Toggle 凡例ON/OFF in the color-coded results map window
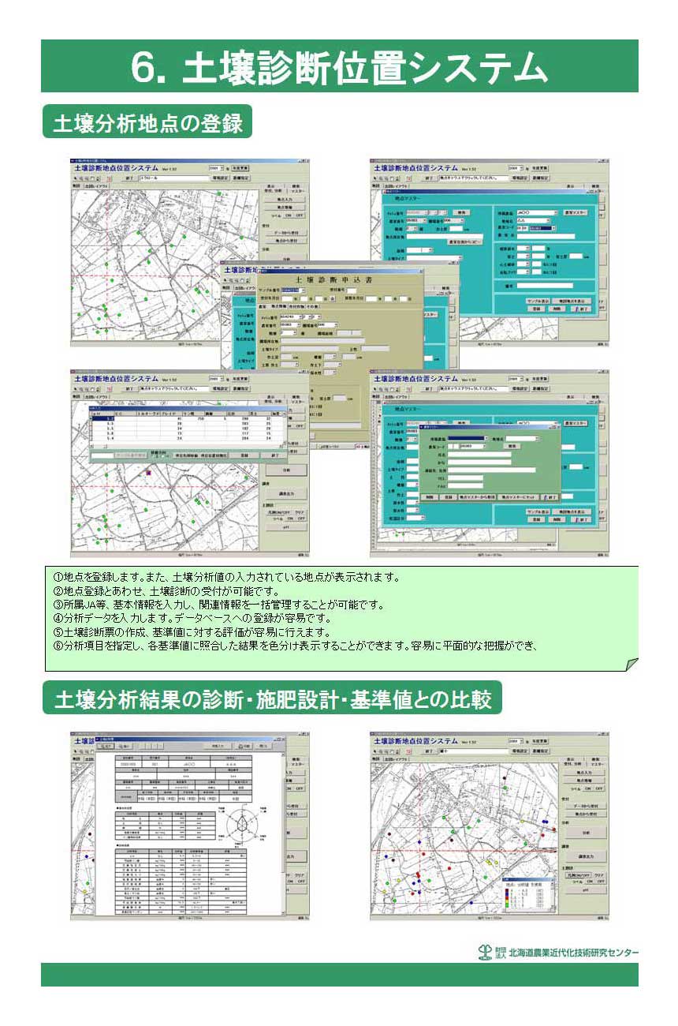The image size is (678, 1026). click(579, 874)
